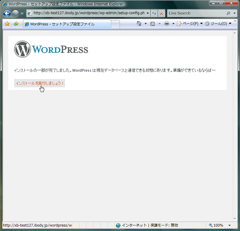The height and width of the screenshot is (231, 240).
Task: Click the Print icon in command bar
Action: click(166, 24)
